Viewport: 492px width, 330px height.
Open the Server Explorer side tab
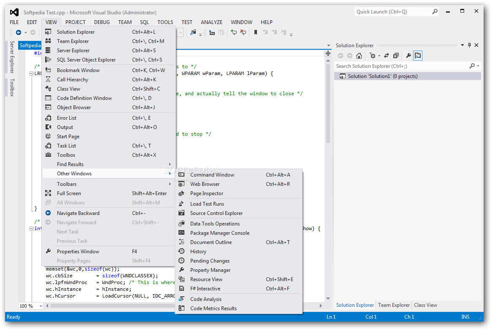coord(12,57)
